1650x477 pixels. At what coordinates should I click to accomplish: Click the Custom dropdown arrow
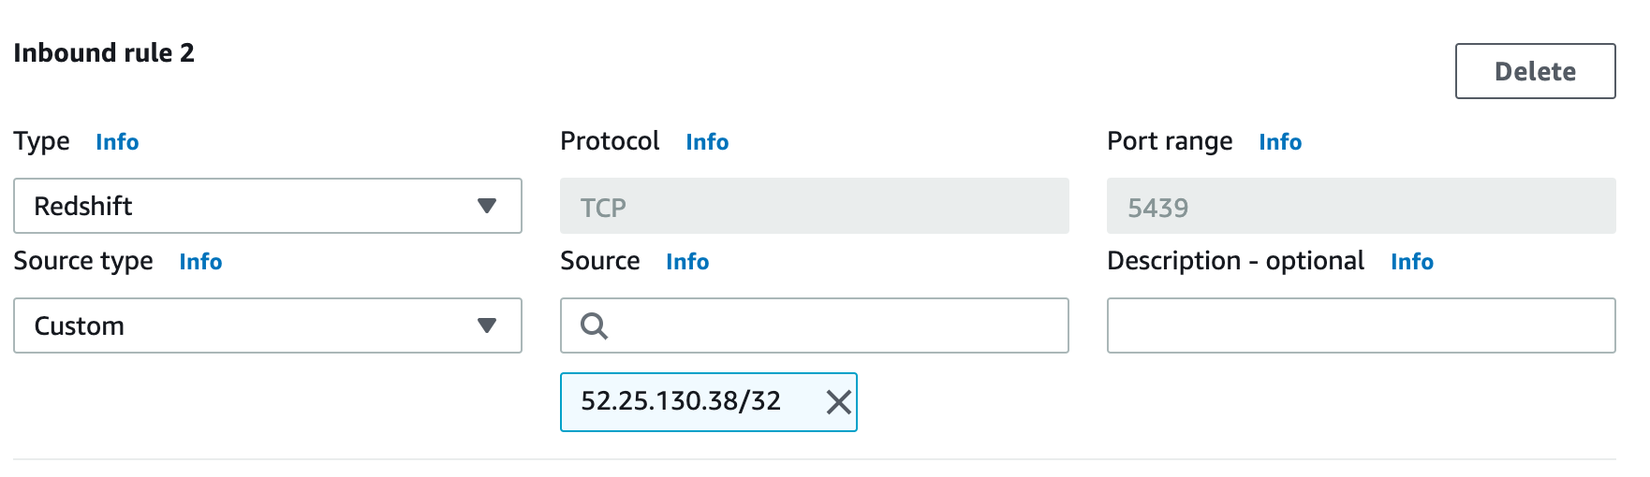[486, 325]
